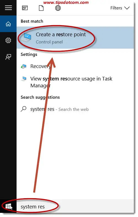Filter results by Documents icon
The height and width of the screenshot is (217, 138).
click(41, 8)
